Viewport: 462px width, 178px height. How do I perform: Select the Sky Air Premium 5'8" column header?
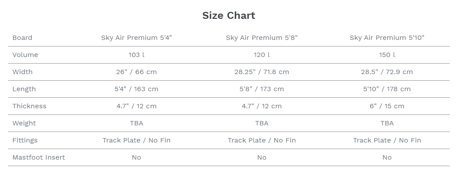262,38
